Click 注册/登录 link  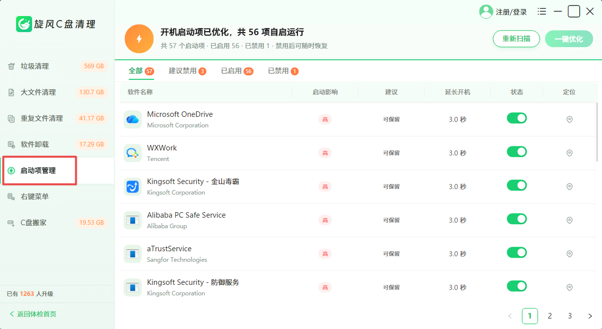tap(511, 12)
